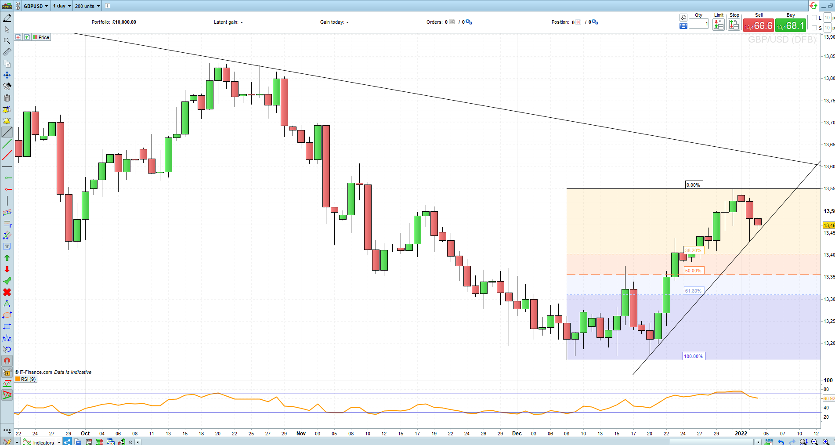Open the Indicators menu button
835x445 pixels.
[x=39, y=442]
